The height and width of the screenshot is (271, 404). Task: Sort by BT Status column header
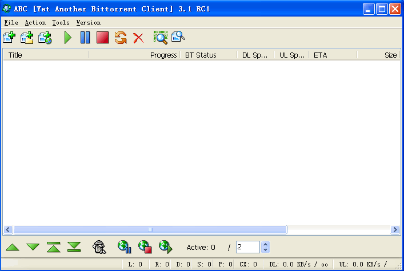209,55
